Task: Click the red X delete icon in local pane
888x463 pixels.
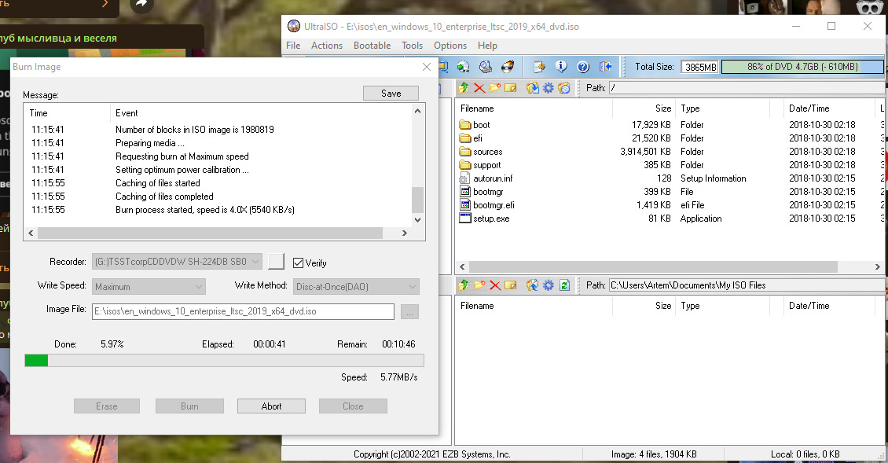Action: pos(495,285)
